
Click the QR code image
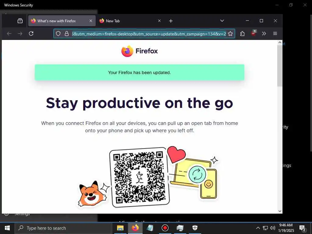pos(139,177)
